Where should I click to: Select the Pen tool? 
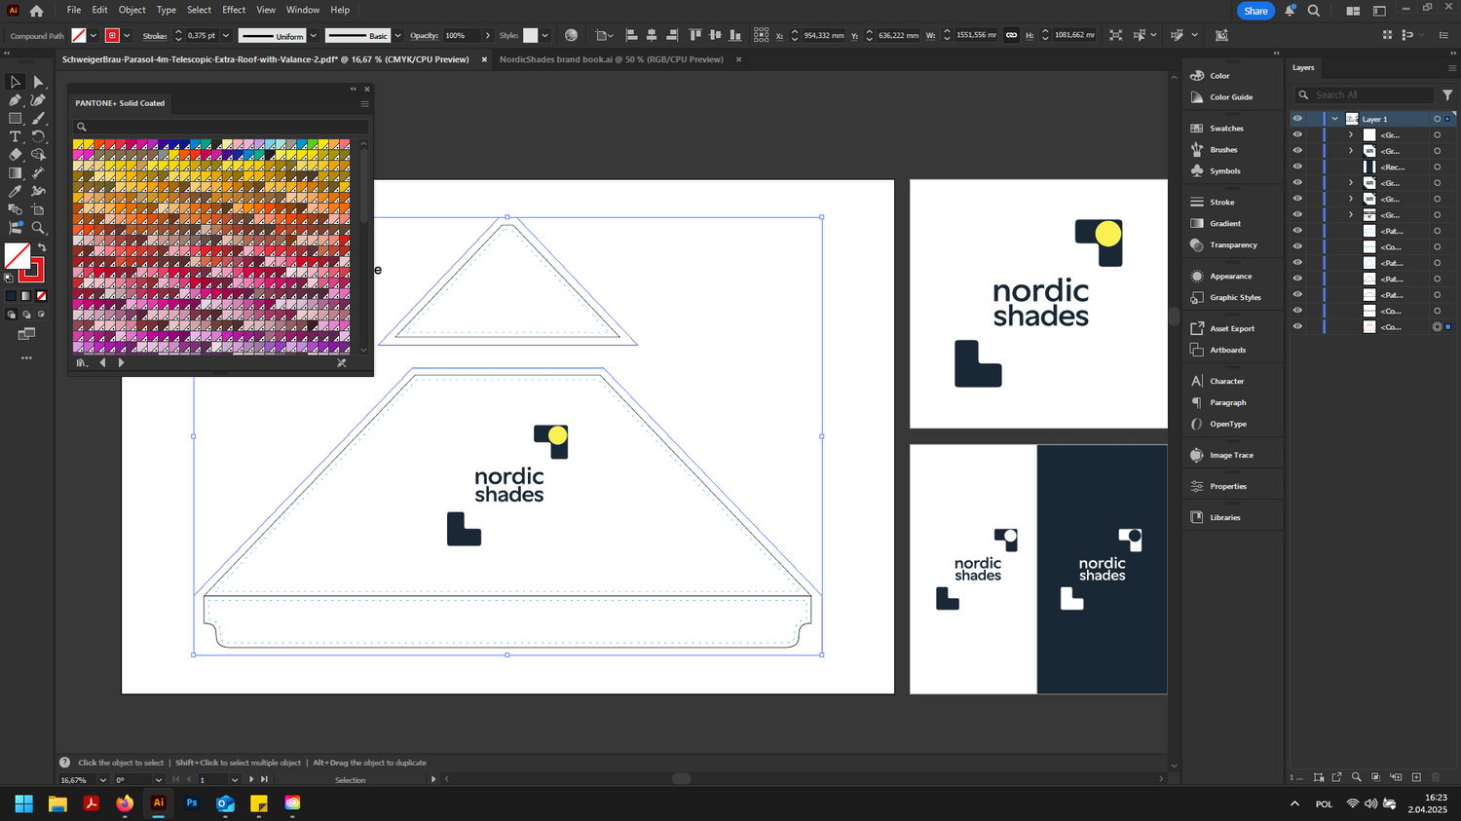(x=15, y=99)
